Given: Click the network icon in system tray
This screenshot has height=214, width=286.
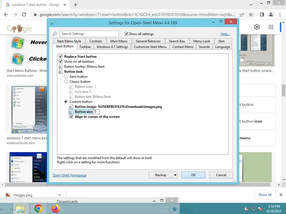Looking at the screenshot, I should point(253,209).
